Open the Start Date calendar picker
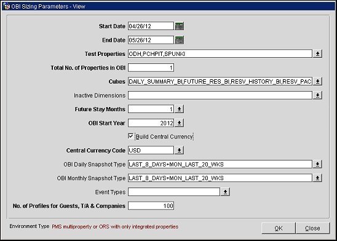 click(x=179, y=26)
